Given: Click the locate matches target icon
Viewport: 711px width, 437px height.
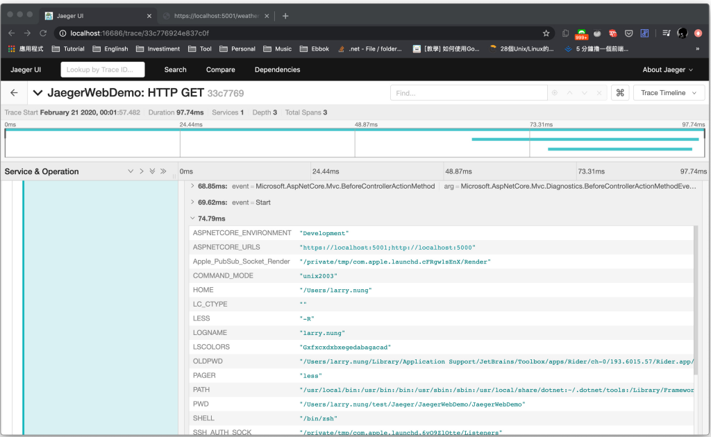Looking at the screenshot, I should point(555,93).
